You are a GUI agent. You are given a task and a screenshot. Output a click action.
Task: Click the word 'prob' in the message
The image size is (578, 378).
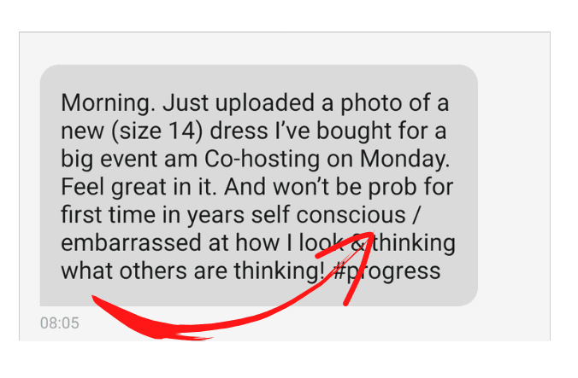tap(392, 188)
